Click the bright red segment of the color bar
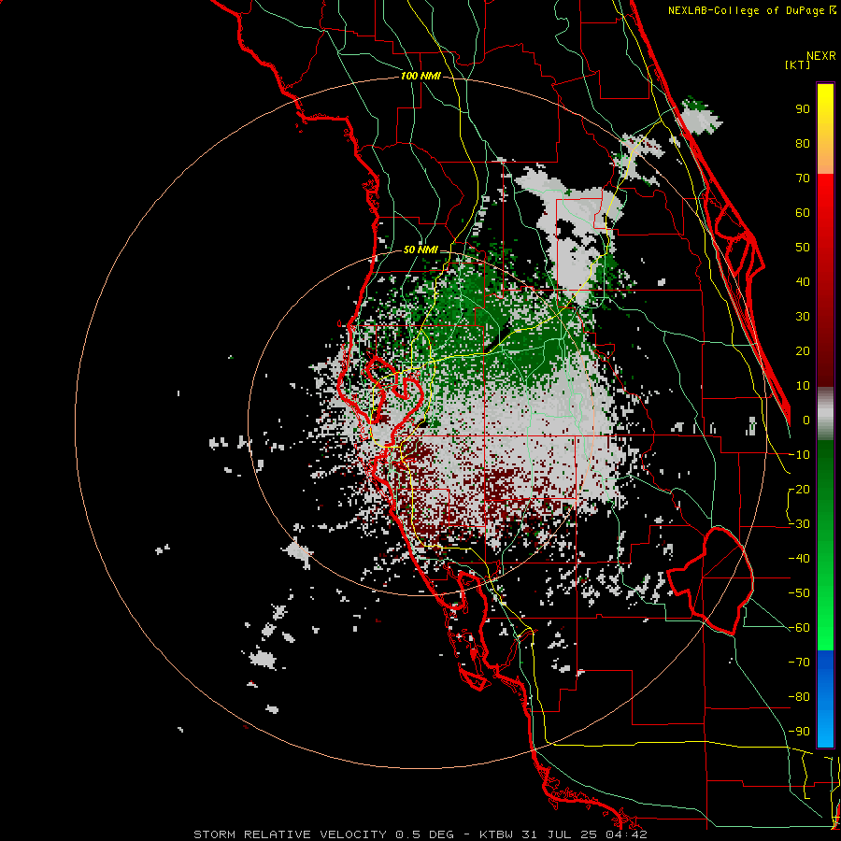Screen dimensions: 841x841 pos(825,193)
